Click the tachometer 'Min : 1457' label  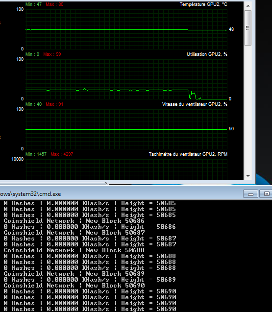pos(36,154)
